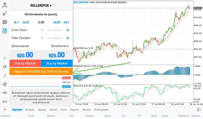Switch to the Журнал tab
This screenshot has height=119, width=203.
87,110
